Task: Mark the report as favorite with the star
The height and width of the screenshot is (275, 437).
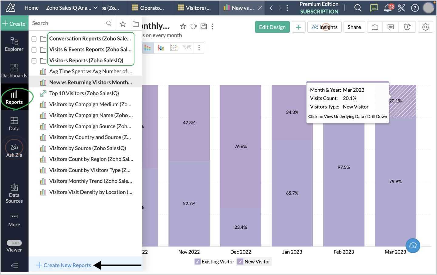Action: coord(183,27)
